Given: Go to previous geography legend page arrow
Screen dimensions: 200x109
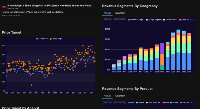Looking at the screenshot, I should pyautogui.click(x=188, y=20).
